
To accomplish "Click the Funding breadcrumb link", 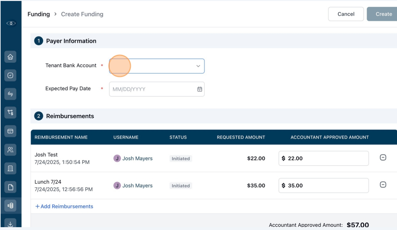I will point(39,14).
